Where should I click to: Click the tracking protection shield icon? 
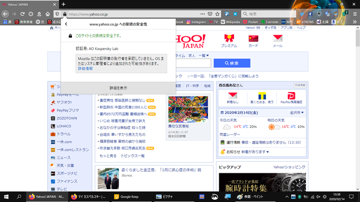pos(57,14)
